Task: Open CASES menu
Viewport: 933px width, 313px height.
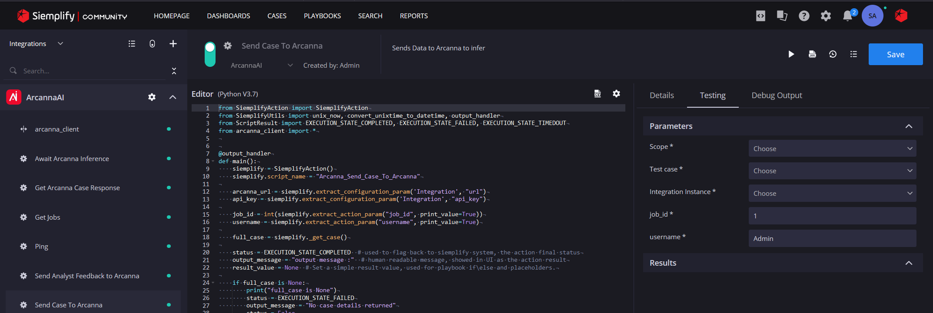Action: click(x=277, y=16)
